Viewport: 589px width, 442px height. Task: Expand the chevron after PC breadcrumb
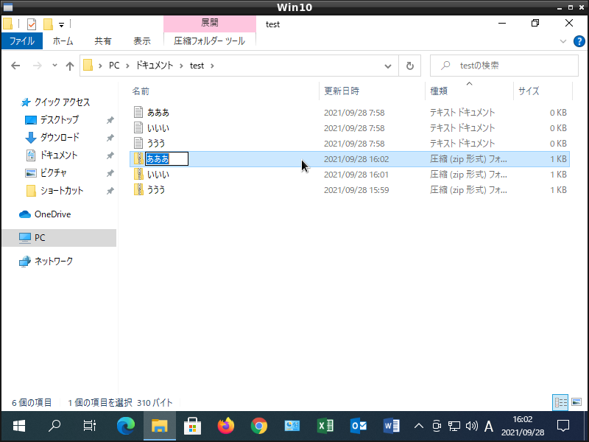click(x=127, y=66)
